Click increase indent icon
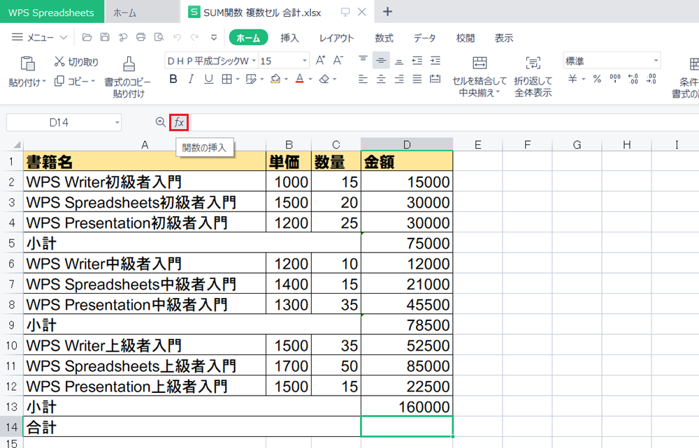 tap(435, 60)
